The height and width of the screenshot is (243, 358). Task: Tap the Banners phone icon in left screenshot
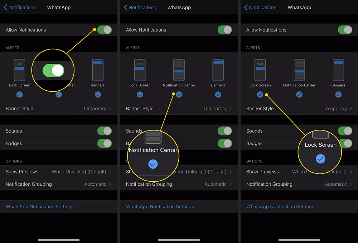pyautogui.click(x=98, y=70)
